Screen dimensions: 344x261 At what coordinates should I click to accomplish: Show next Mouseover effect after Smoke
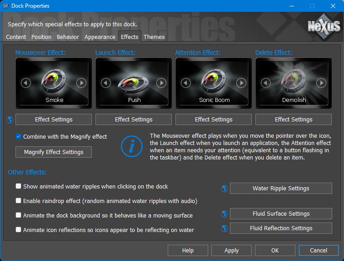pyautogui.click(x=81, y=83)
